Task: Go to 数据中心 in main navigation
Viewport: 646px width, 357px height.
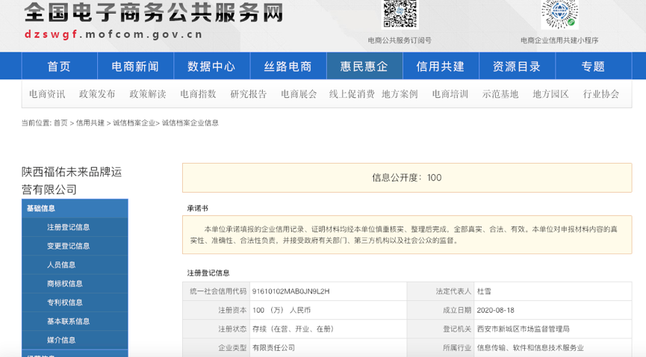Action: click(x=212, y=66)
